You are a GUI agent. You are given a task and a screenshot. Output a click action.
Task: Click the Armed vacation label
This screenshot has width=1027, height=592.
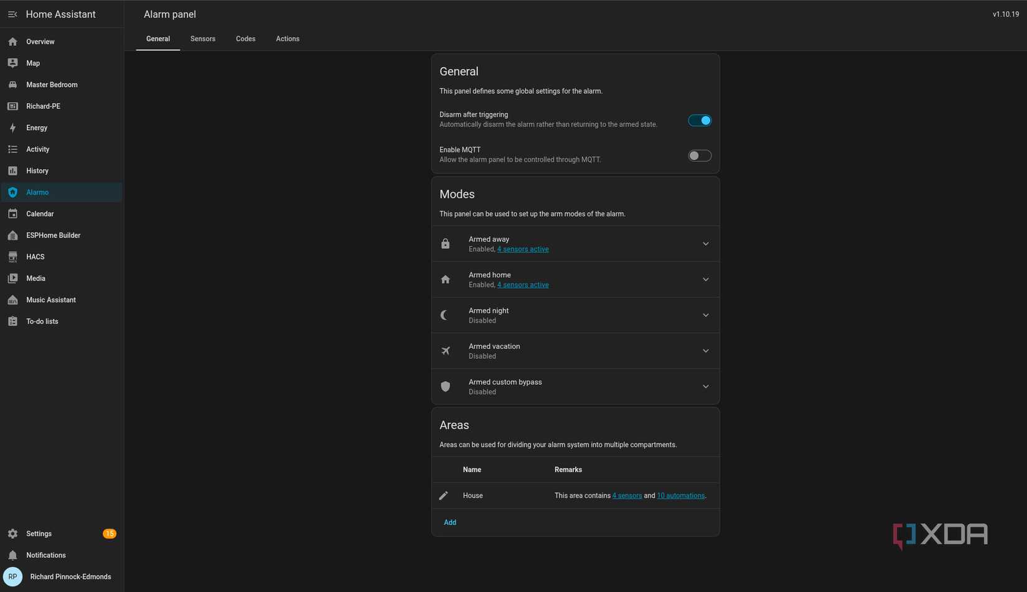click(x=494, y=346)
